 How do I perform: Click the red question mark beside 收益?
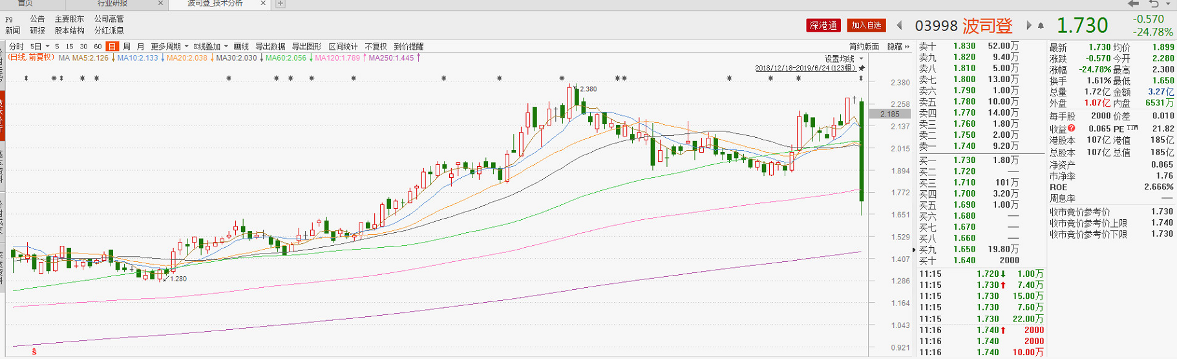pos(1072,128)
